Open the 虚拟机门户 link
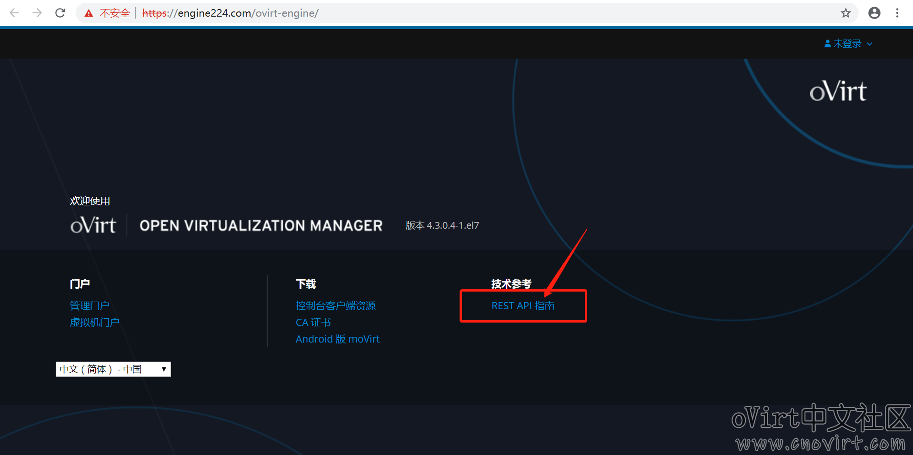Viewport: 913px width, 455px height. [94, 323]
